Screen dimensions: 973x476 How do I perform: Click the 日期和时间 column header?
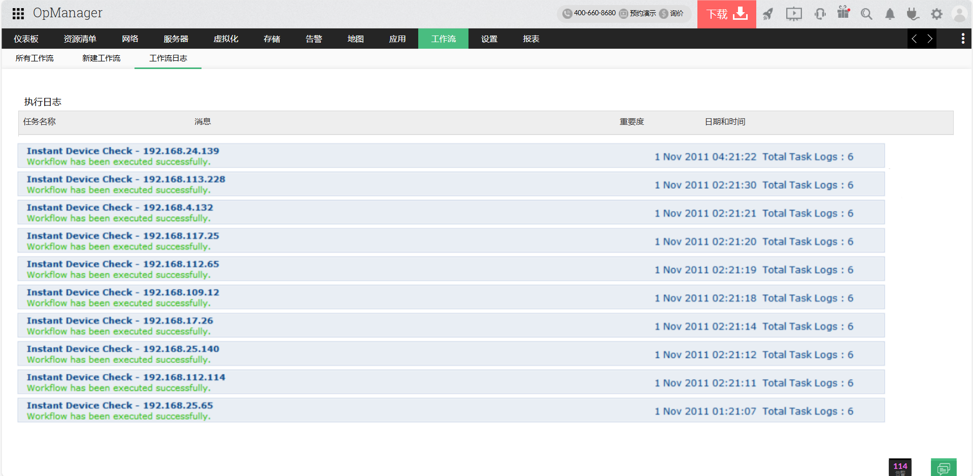725,122
